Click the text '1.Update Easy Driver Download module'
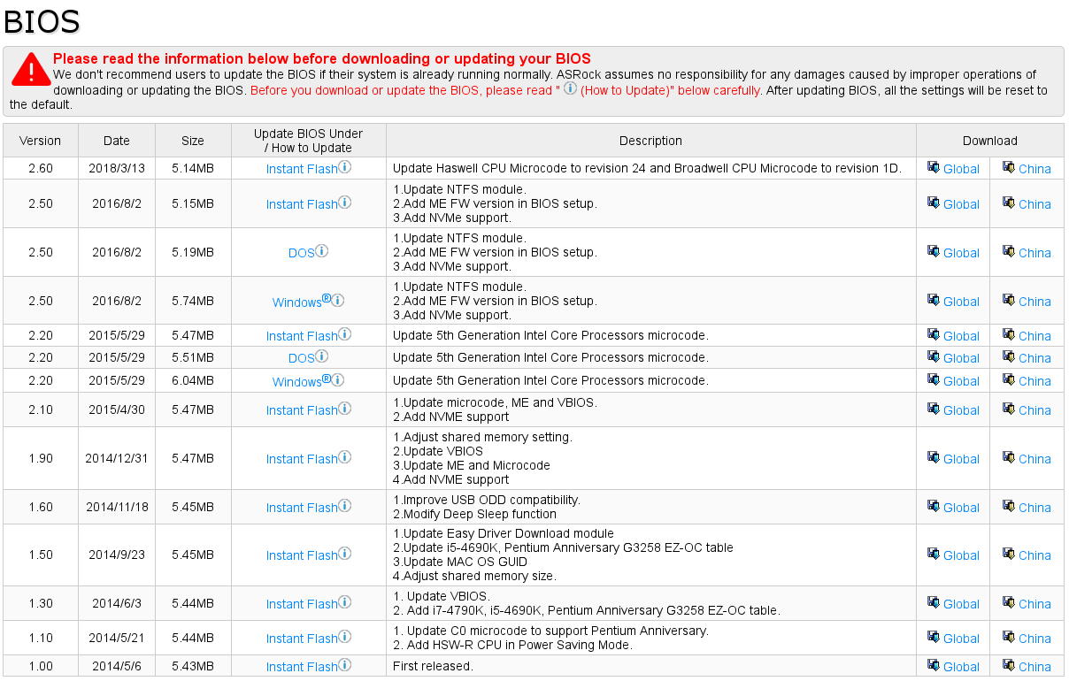This screenshot has width=1069, height=681. coord(504,533)
